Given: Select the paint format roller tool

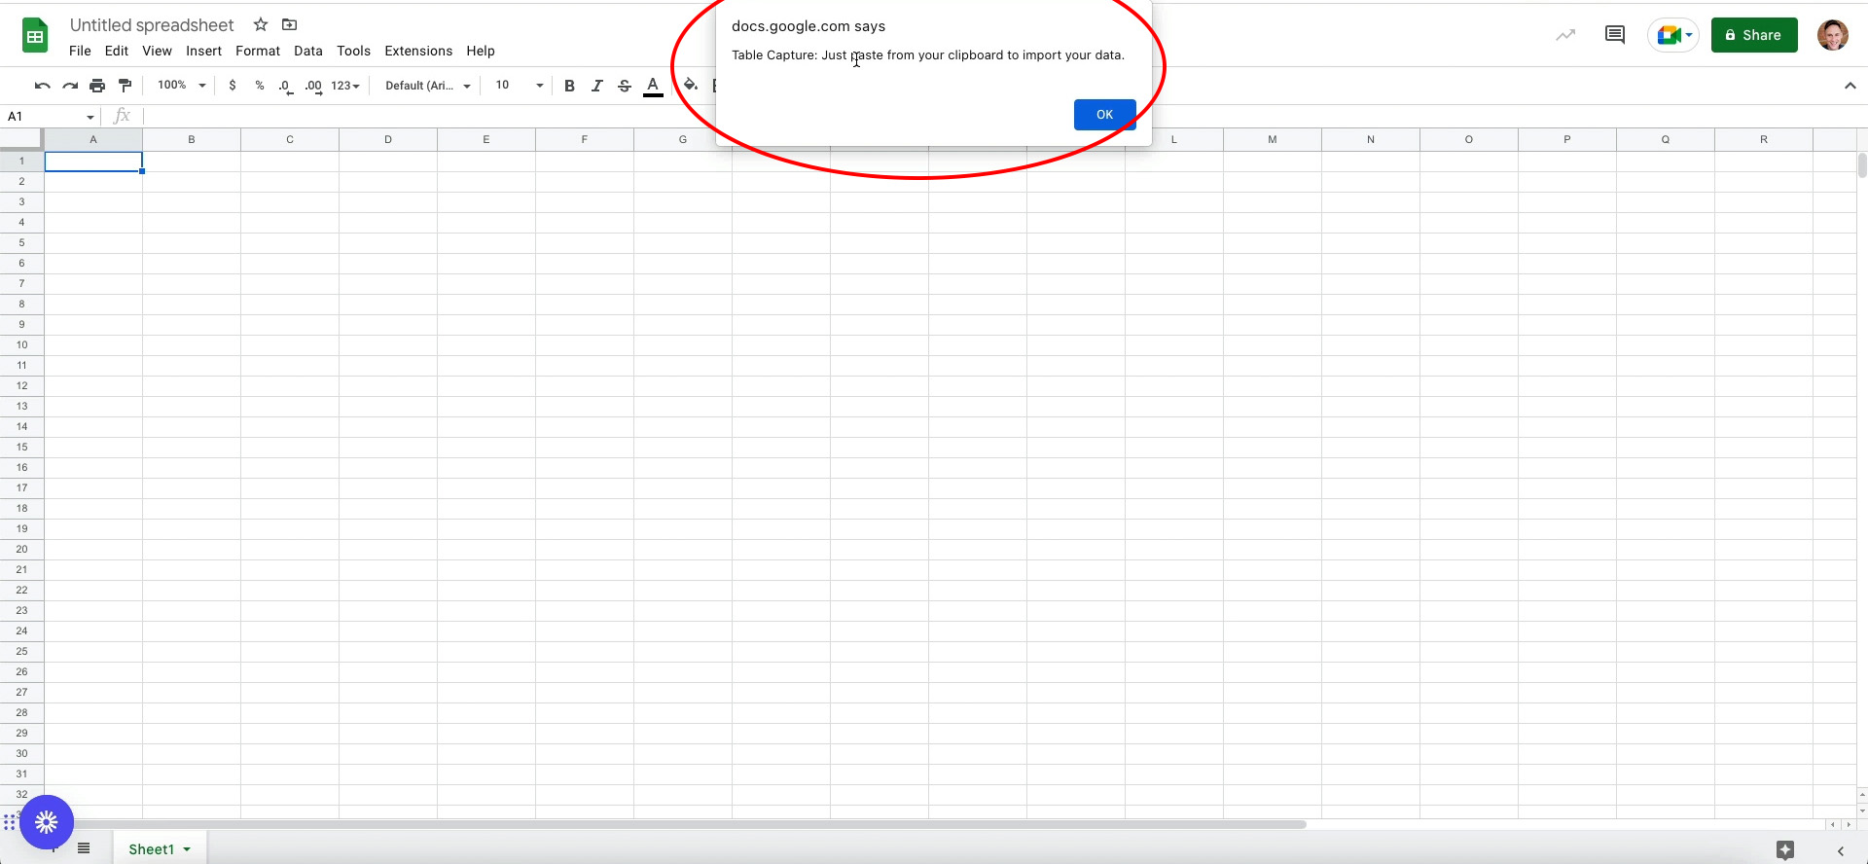Looking at the screenshot, I should [125, 86].
